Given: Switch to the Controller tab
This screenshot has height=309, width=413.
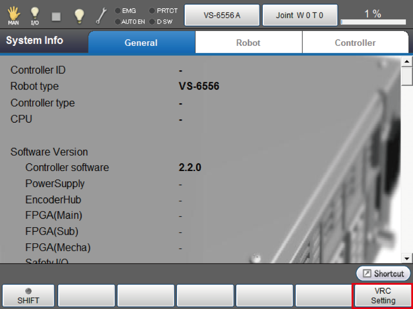Looking at the screenshot, I should [355, 43].
